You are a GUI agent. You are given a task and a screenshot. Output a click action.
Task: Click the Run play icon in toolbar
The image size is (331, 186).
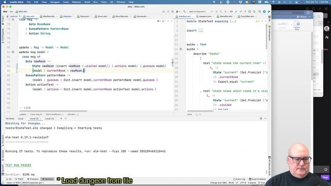tap(212, 11)
